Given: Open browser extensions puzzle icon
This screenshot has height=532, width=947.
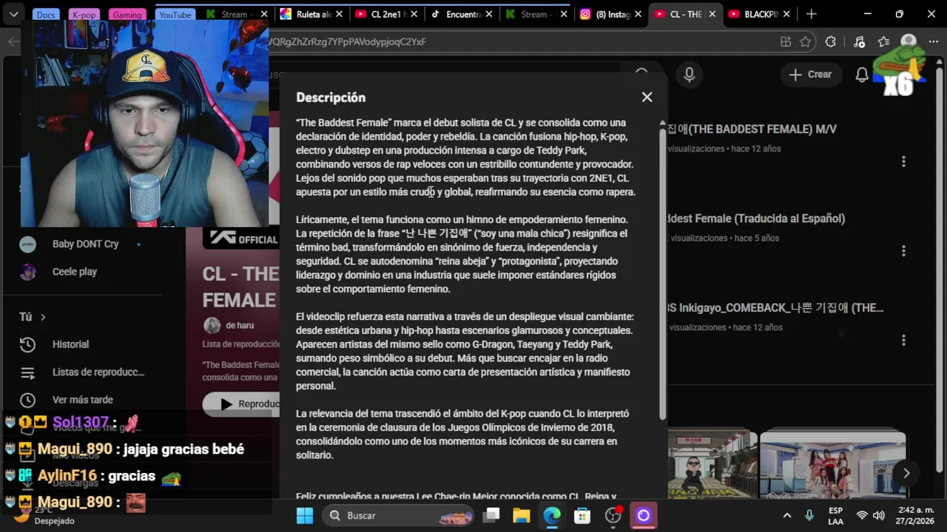Looking at the screenshot, I should (831, 42).
